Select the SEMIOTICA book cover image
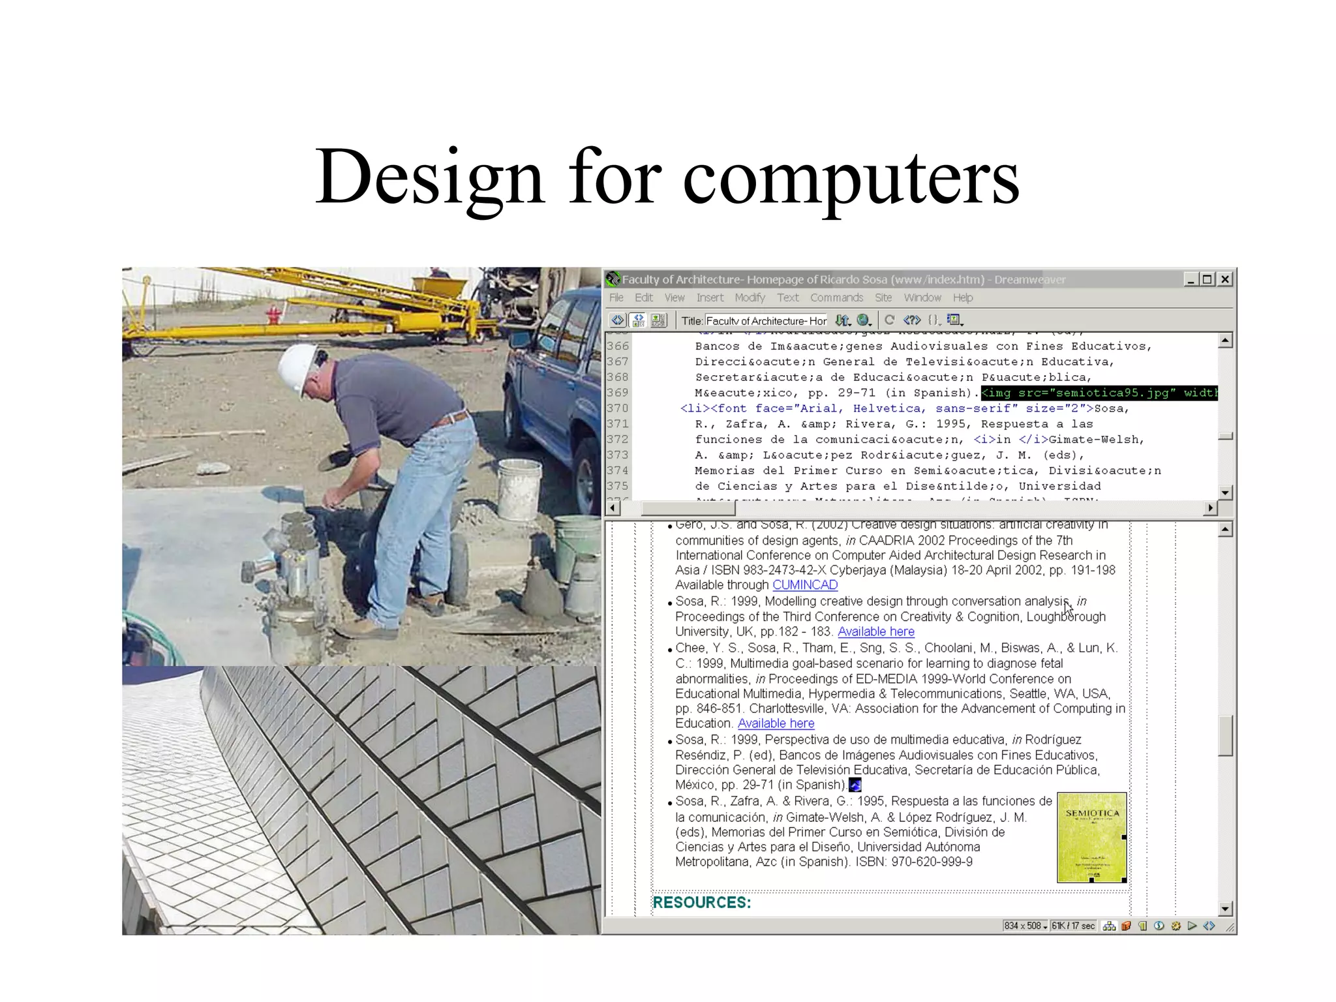 [1092, 838]
